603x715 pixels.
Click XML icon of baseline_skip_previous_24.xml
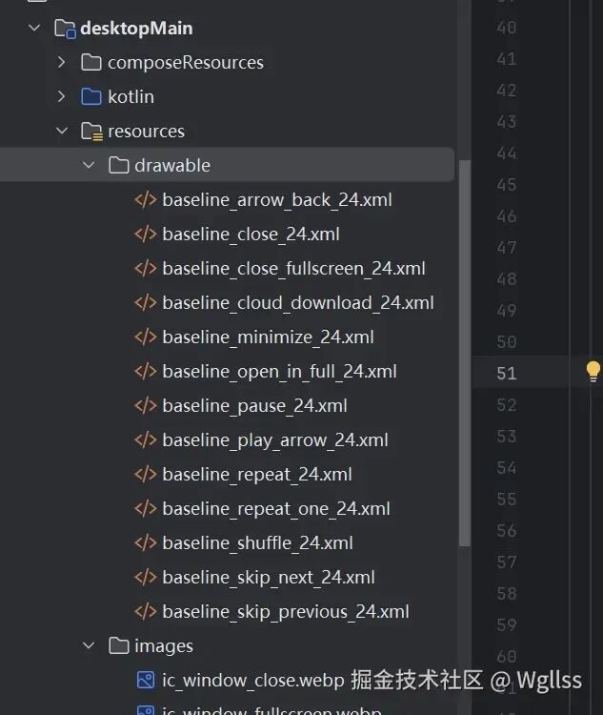(x=146, y=611)
